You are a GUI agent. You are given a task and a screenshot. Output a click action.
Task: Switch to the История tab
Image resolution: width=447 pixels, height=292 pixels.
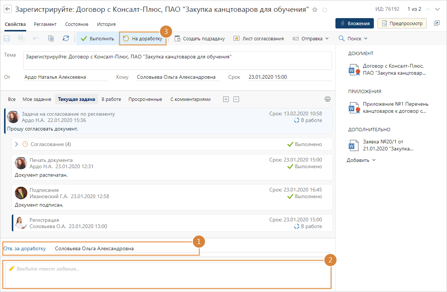point(106,24)
